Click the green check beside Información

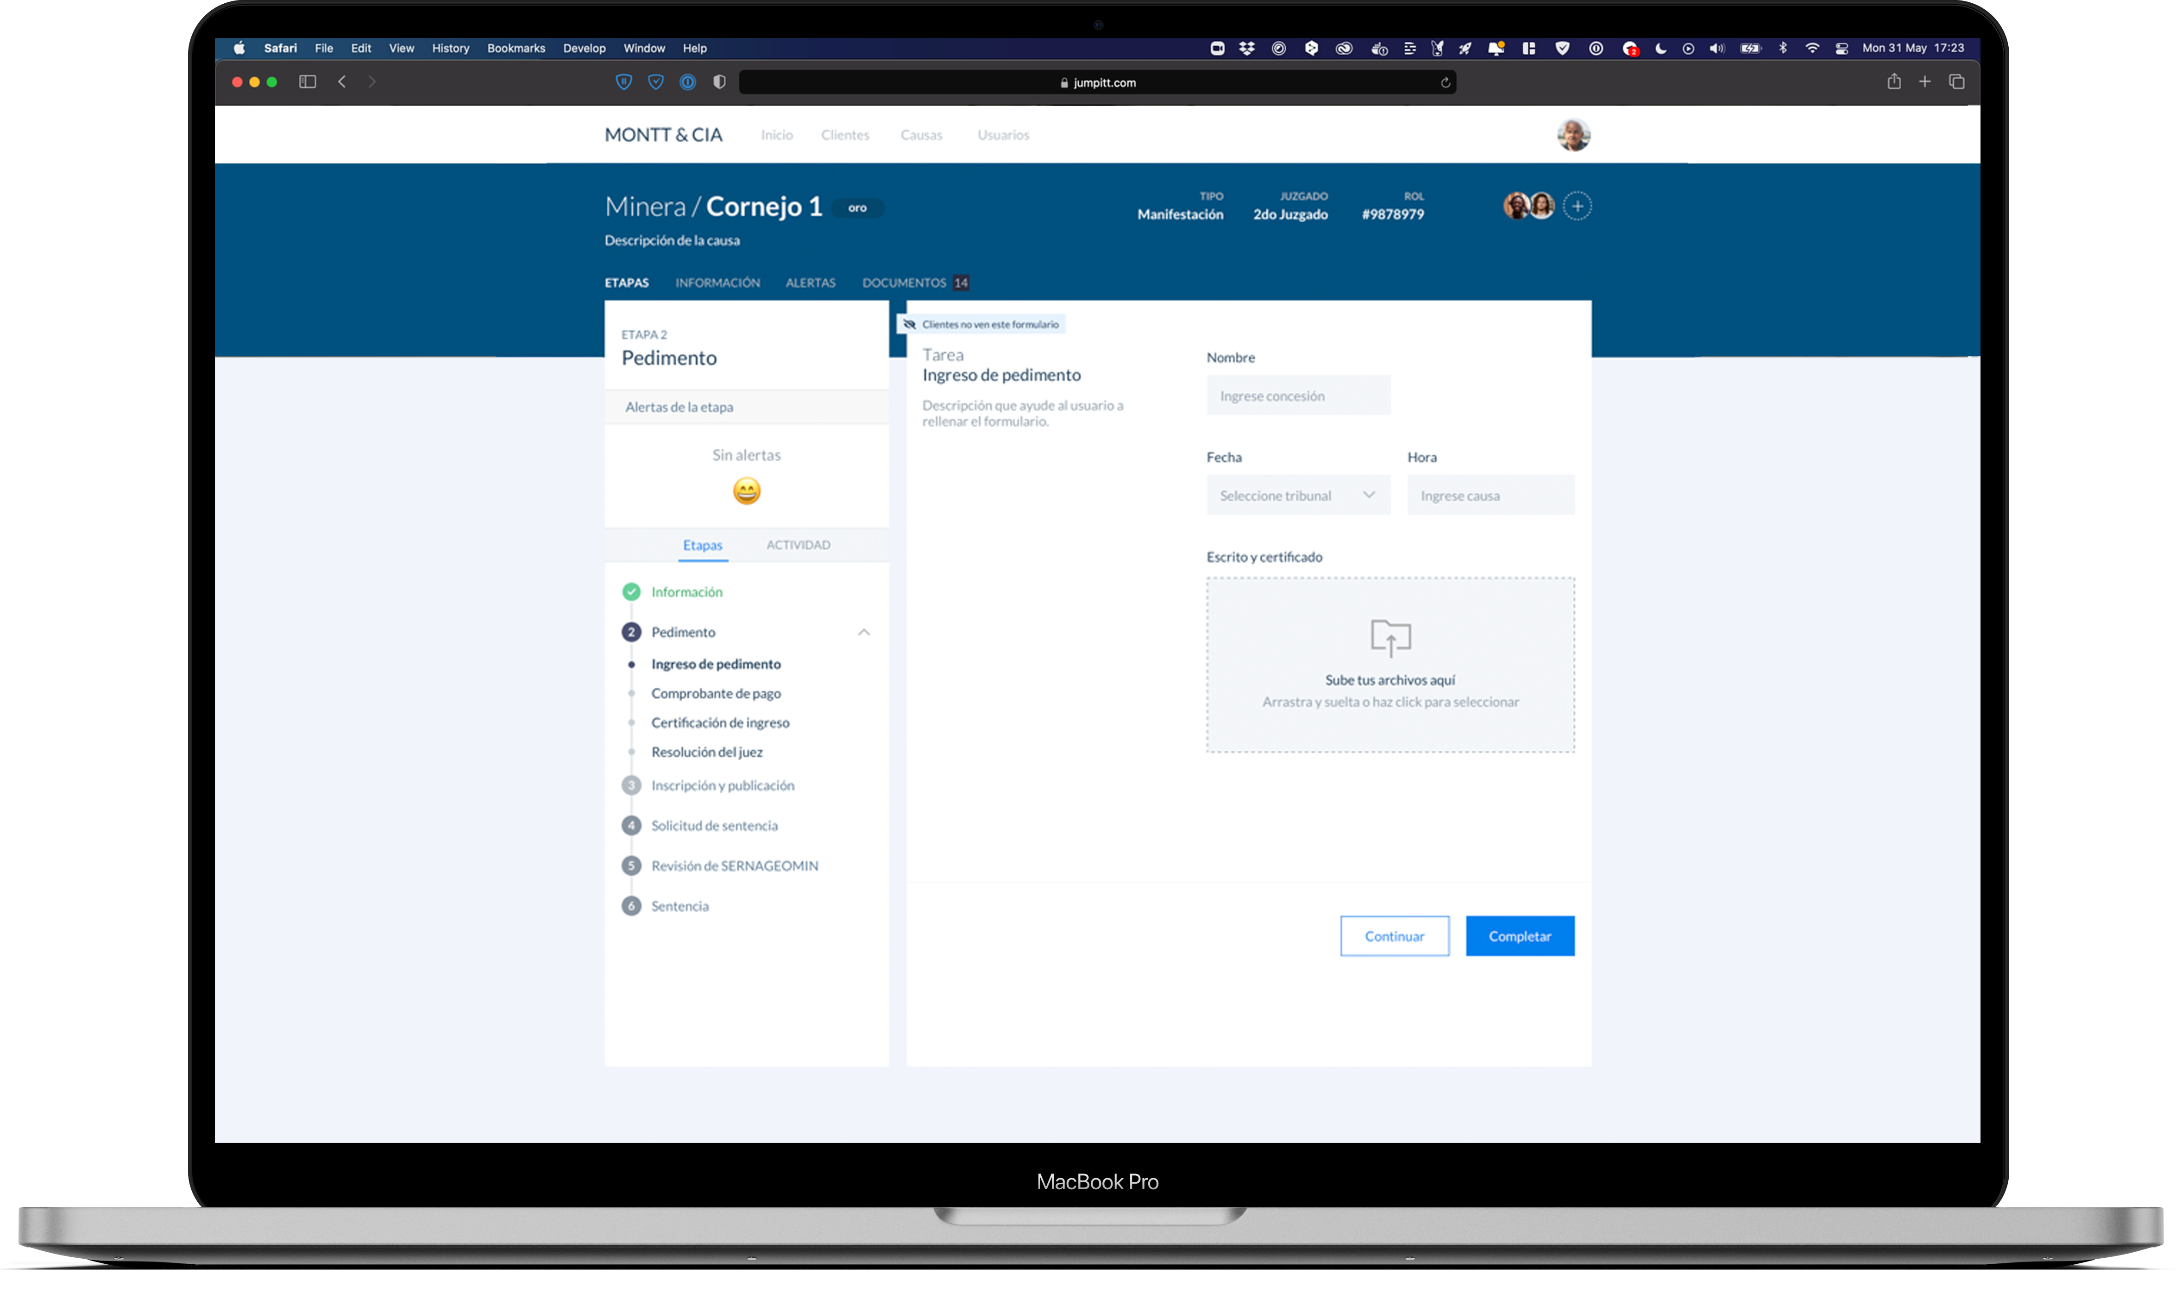pyautogui.click(x=631, y=592)
